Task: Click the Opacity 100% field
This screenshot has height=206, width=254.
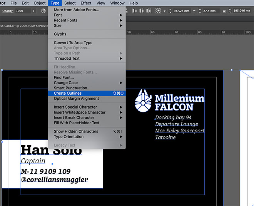Action: coord(23,11)
